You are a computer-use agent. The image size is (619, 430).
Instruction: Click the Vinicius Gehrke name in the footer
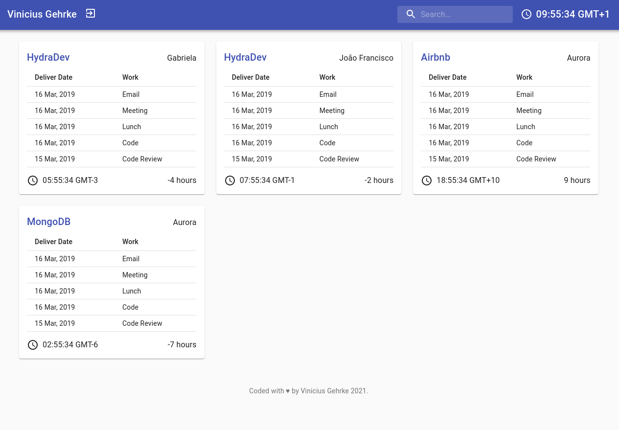(x=324, y=391)
